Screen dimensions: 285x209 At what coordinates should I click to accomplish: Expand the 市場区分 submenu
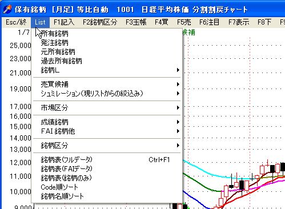pyautogui.click(x=107, y=108)
